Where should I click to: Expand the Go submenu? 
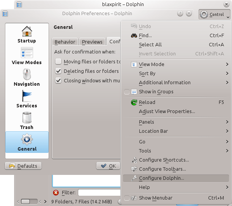tap(176, 142)
